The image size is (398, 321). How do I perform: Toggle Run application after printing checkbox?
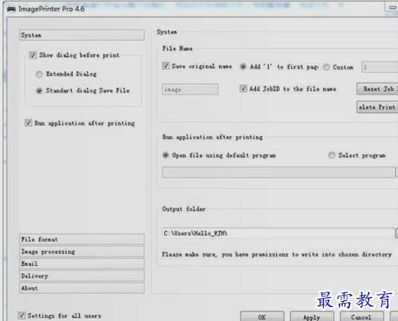click(28, 123)
